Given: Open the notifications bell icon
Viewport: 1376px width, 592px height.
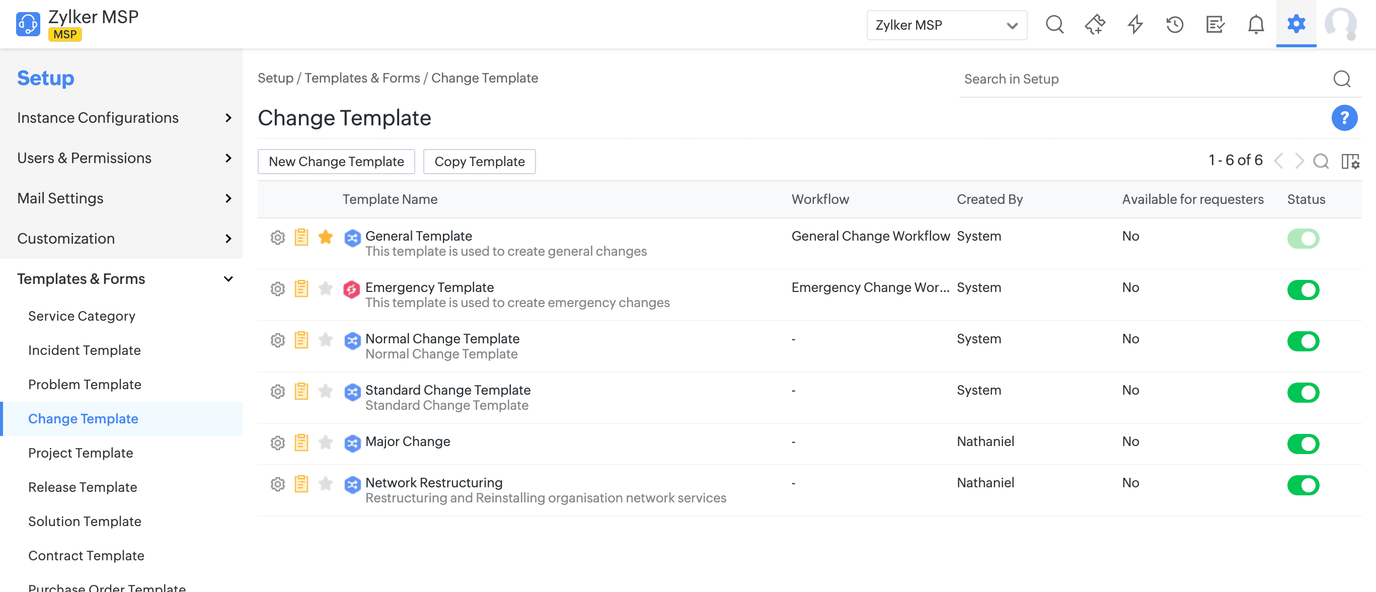Looking at the screenshot, I should [x=1255, y=25].
